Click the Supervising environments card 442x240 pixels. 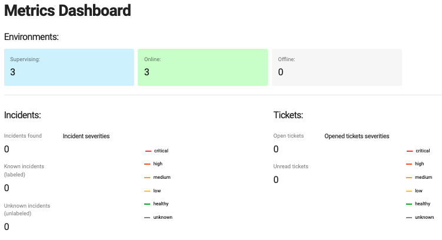[69, 67]
